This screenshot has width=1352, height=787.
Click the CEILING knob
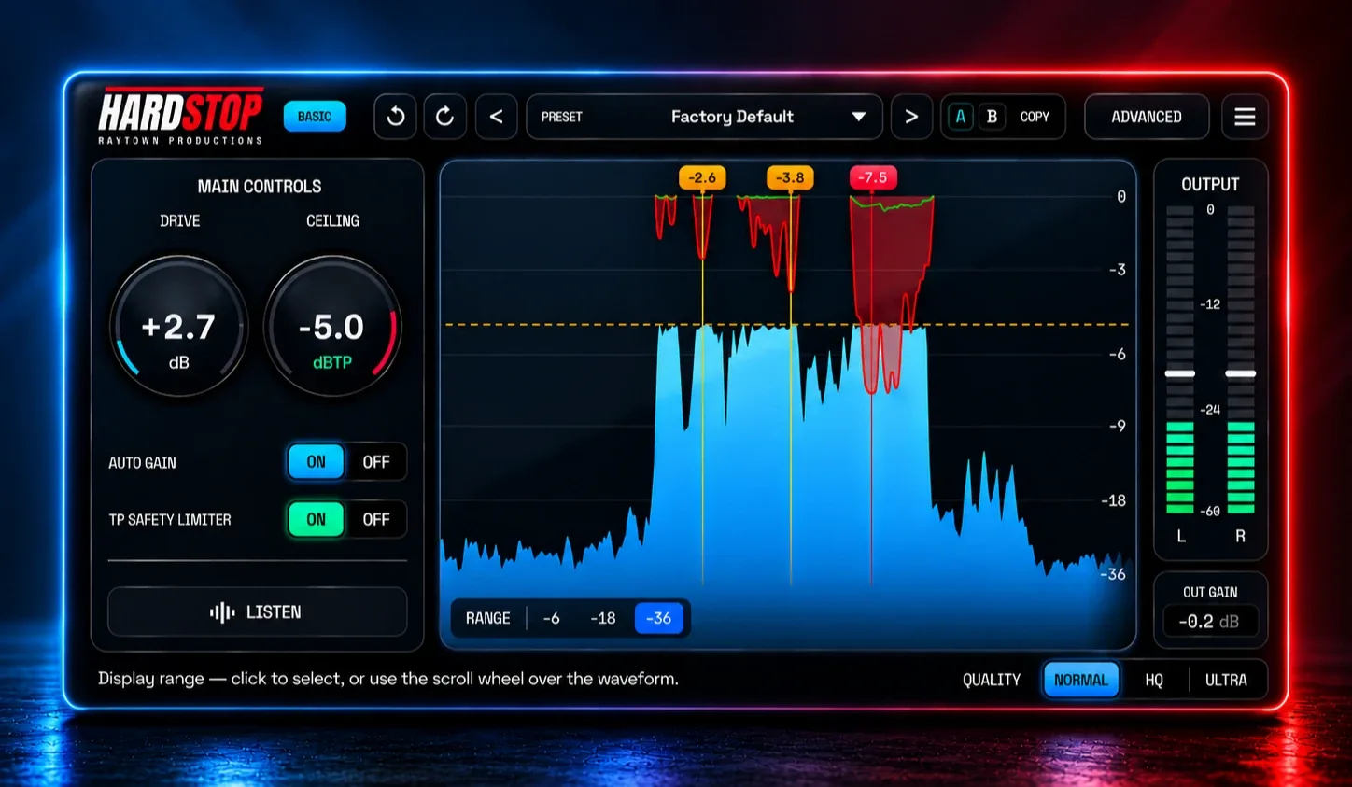click(332, 327)
